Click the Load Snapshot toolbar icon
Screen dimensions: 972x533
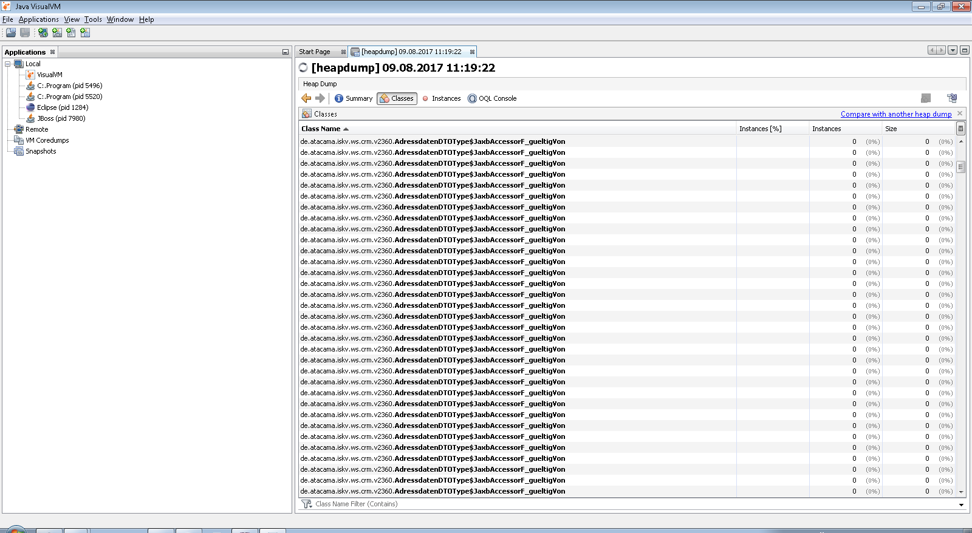11,33
